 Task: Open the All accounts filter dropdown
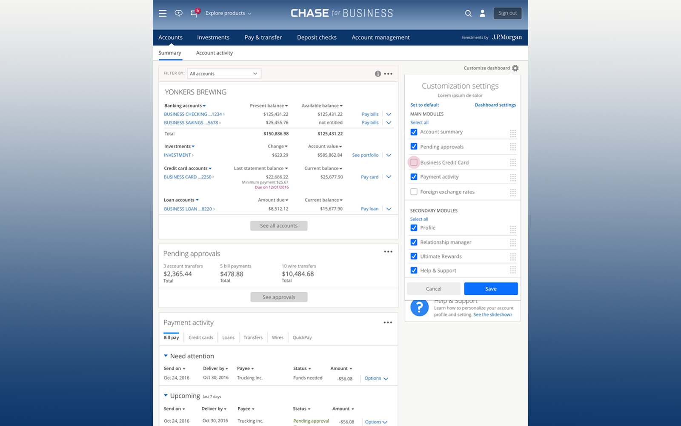(x=224, y=74)
